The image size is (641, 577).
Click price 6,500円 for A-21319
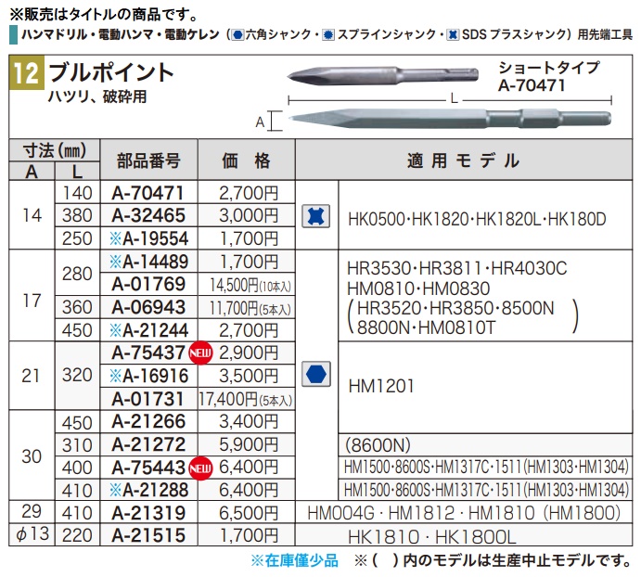[x=249, y=514]
